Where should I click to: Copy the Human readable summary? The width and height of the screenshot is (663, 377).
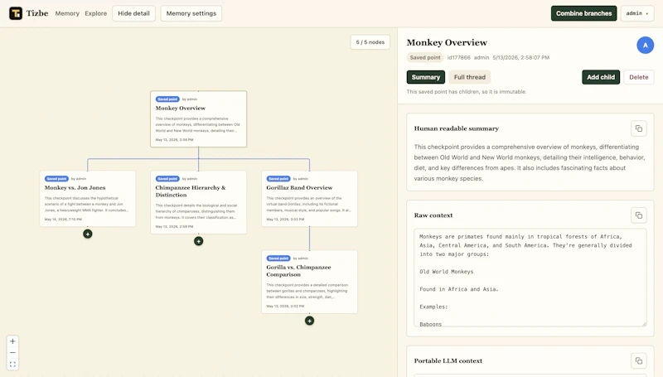pos(638,128)
